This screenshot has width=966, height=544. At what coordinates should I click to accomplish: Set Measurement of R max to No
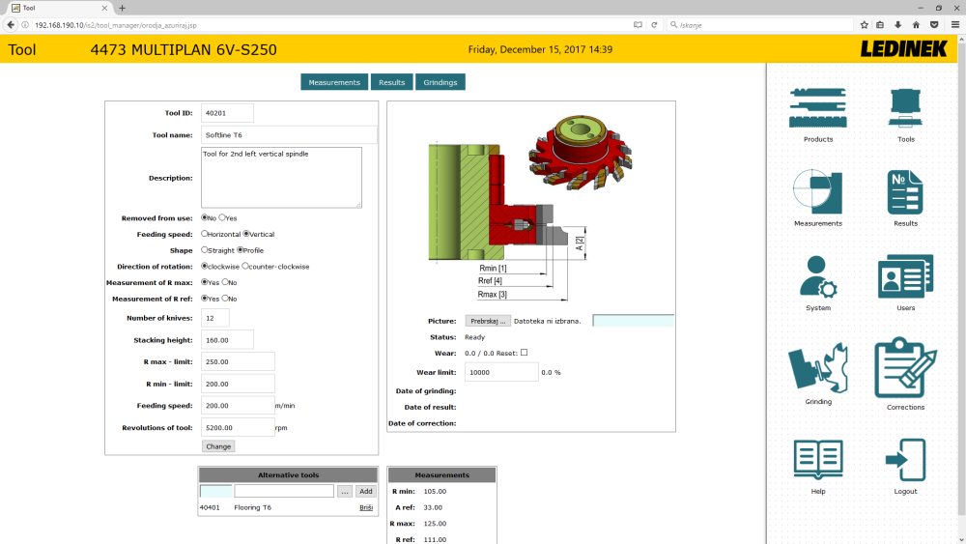click(x=225, y=281)
